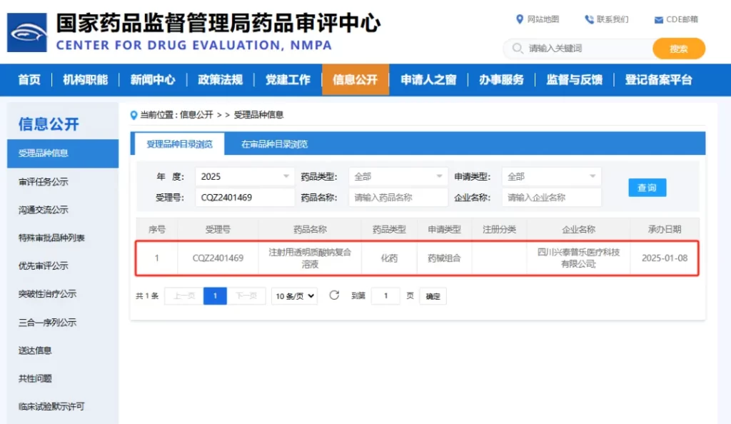Open 首页 in the navigation bar

coord(29,80)
